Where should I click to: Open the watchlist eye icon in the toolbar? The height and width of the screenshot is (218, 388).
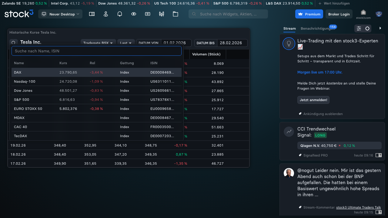pos(133,14)
